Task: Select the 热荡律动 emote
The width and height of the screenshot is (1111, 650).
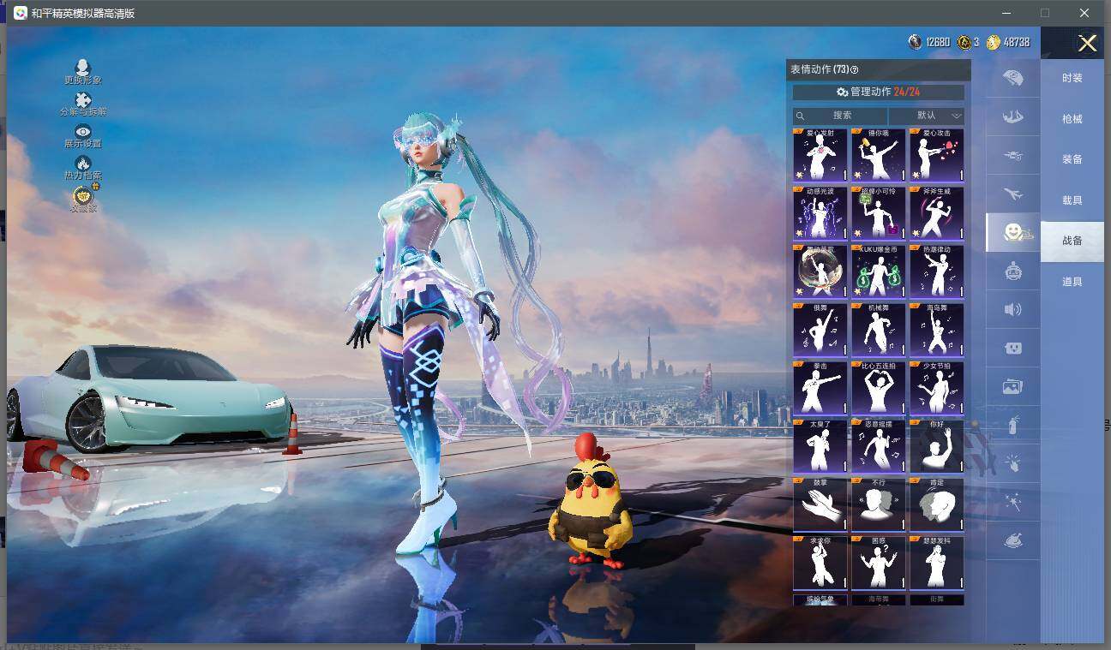Action: coord(937,271)
